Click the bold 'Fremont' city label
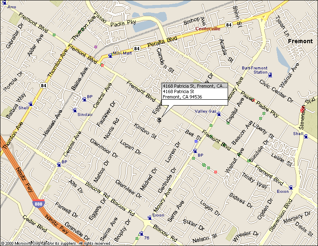This screenshot has height=246, width=318. pyautogui.click(x=300, y=41)
